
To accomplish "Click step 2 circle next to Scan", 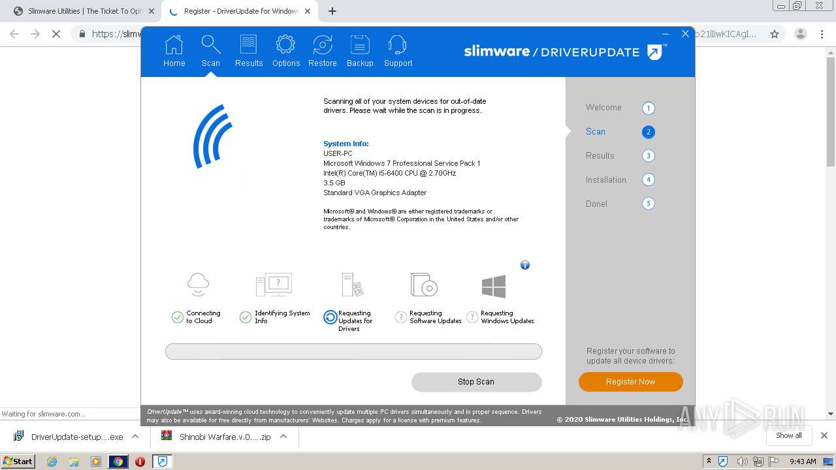I will 648,132.
